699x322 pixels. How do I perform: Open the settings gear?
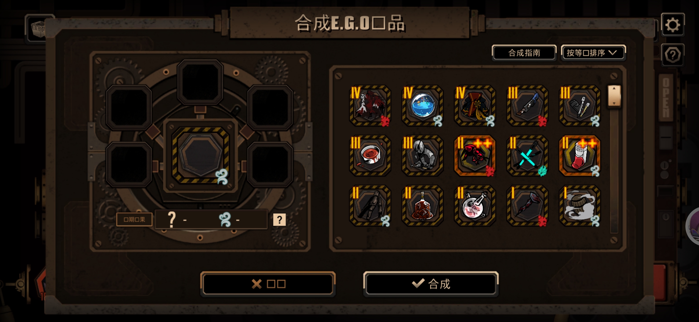point(673,25)
